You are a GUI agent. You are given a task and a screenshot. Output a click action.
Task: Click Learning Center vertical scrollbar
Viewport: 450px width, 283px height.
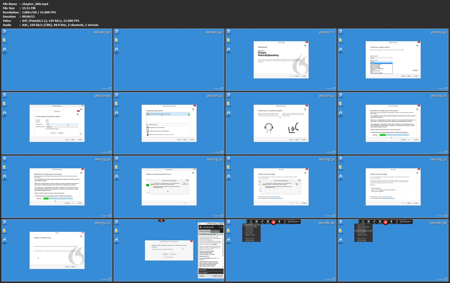223,252
